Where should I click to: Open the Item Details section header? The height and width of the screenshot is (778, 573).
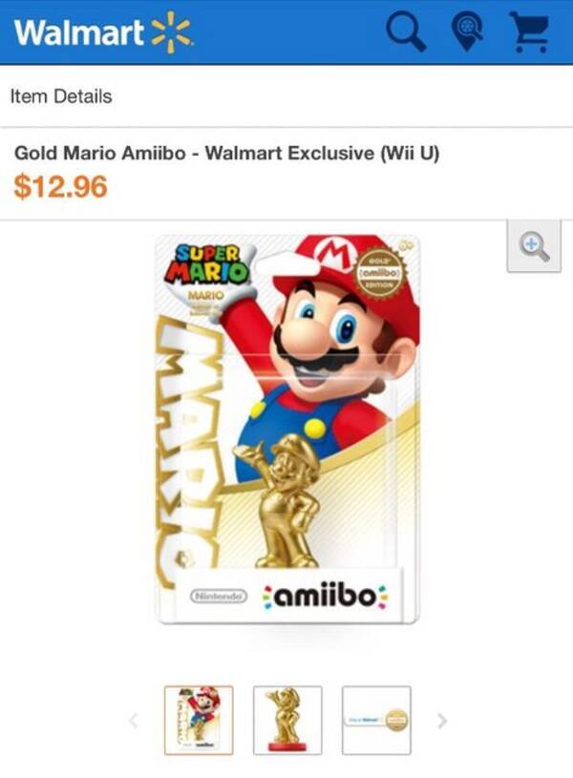(x=61, y=96)
